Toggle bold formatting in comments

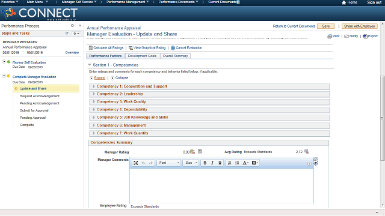pos(205,163)
